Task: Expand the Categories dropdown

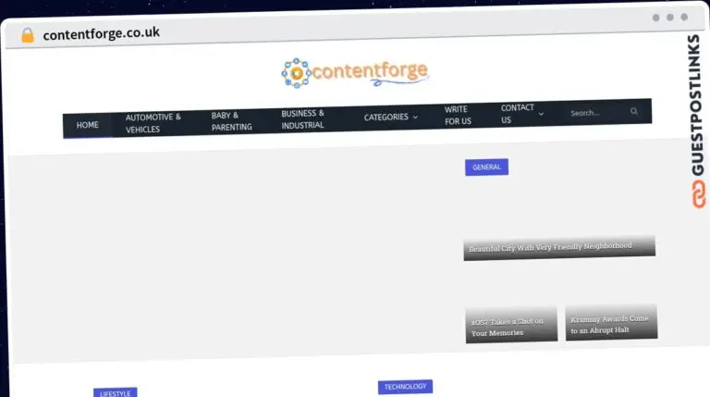Action: pyautogui.click(x=390, y=117)
